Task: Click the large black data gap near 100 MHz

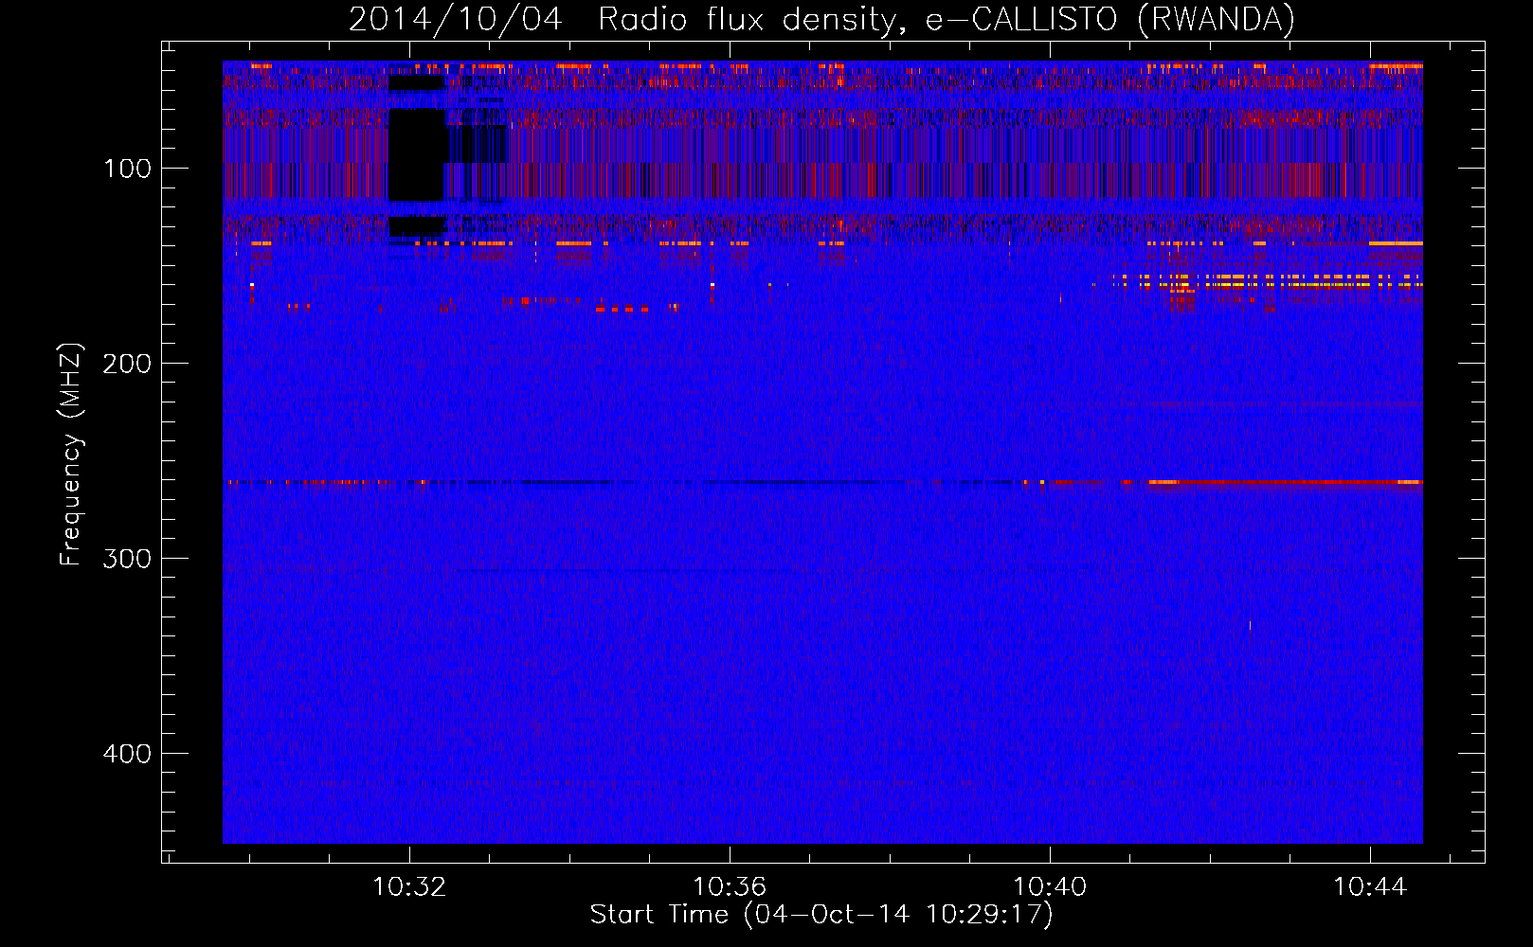Action: tap(417, 154)
